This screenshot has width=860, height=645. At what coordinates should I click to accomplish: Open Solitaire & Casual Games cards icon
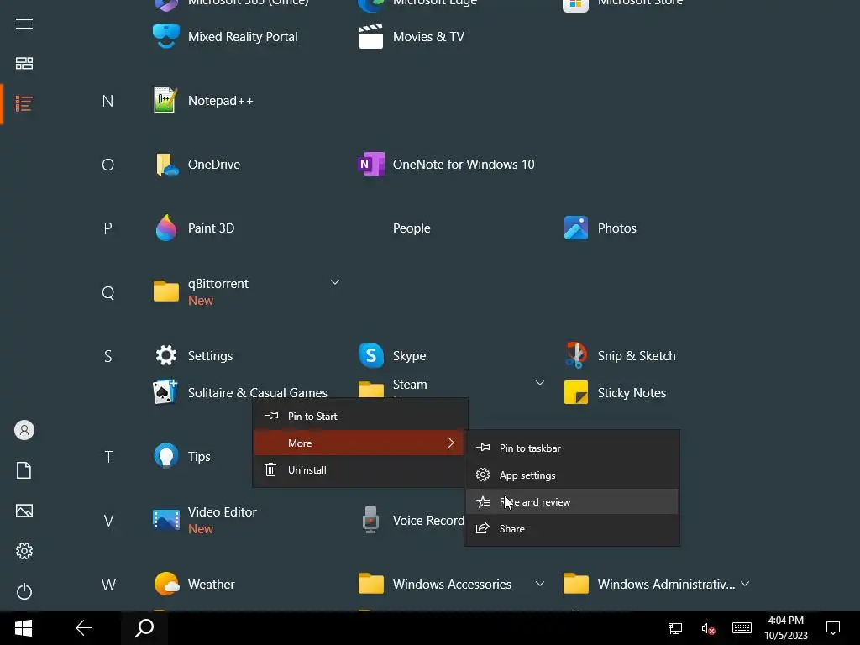click(165, 392)
